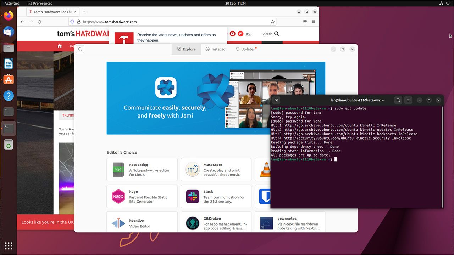
Task: Open the Help icon in dock
Action: coord(9,96)
